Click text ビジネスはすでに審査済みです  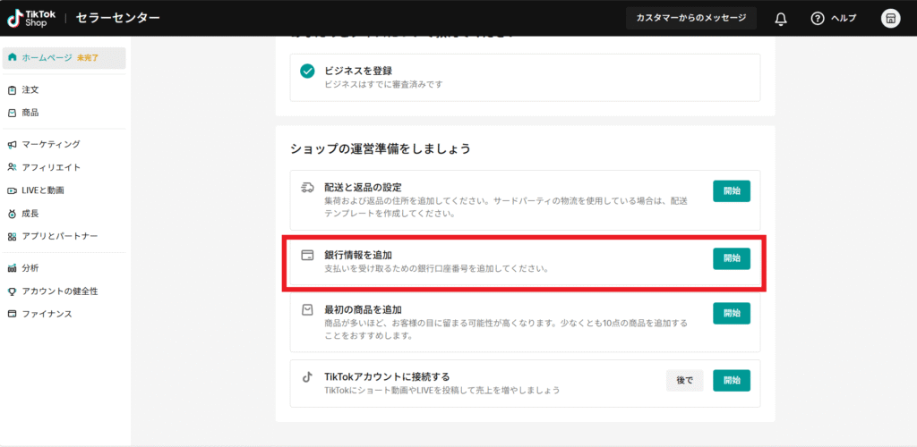pyautogui.click(x=383, y=85)
